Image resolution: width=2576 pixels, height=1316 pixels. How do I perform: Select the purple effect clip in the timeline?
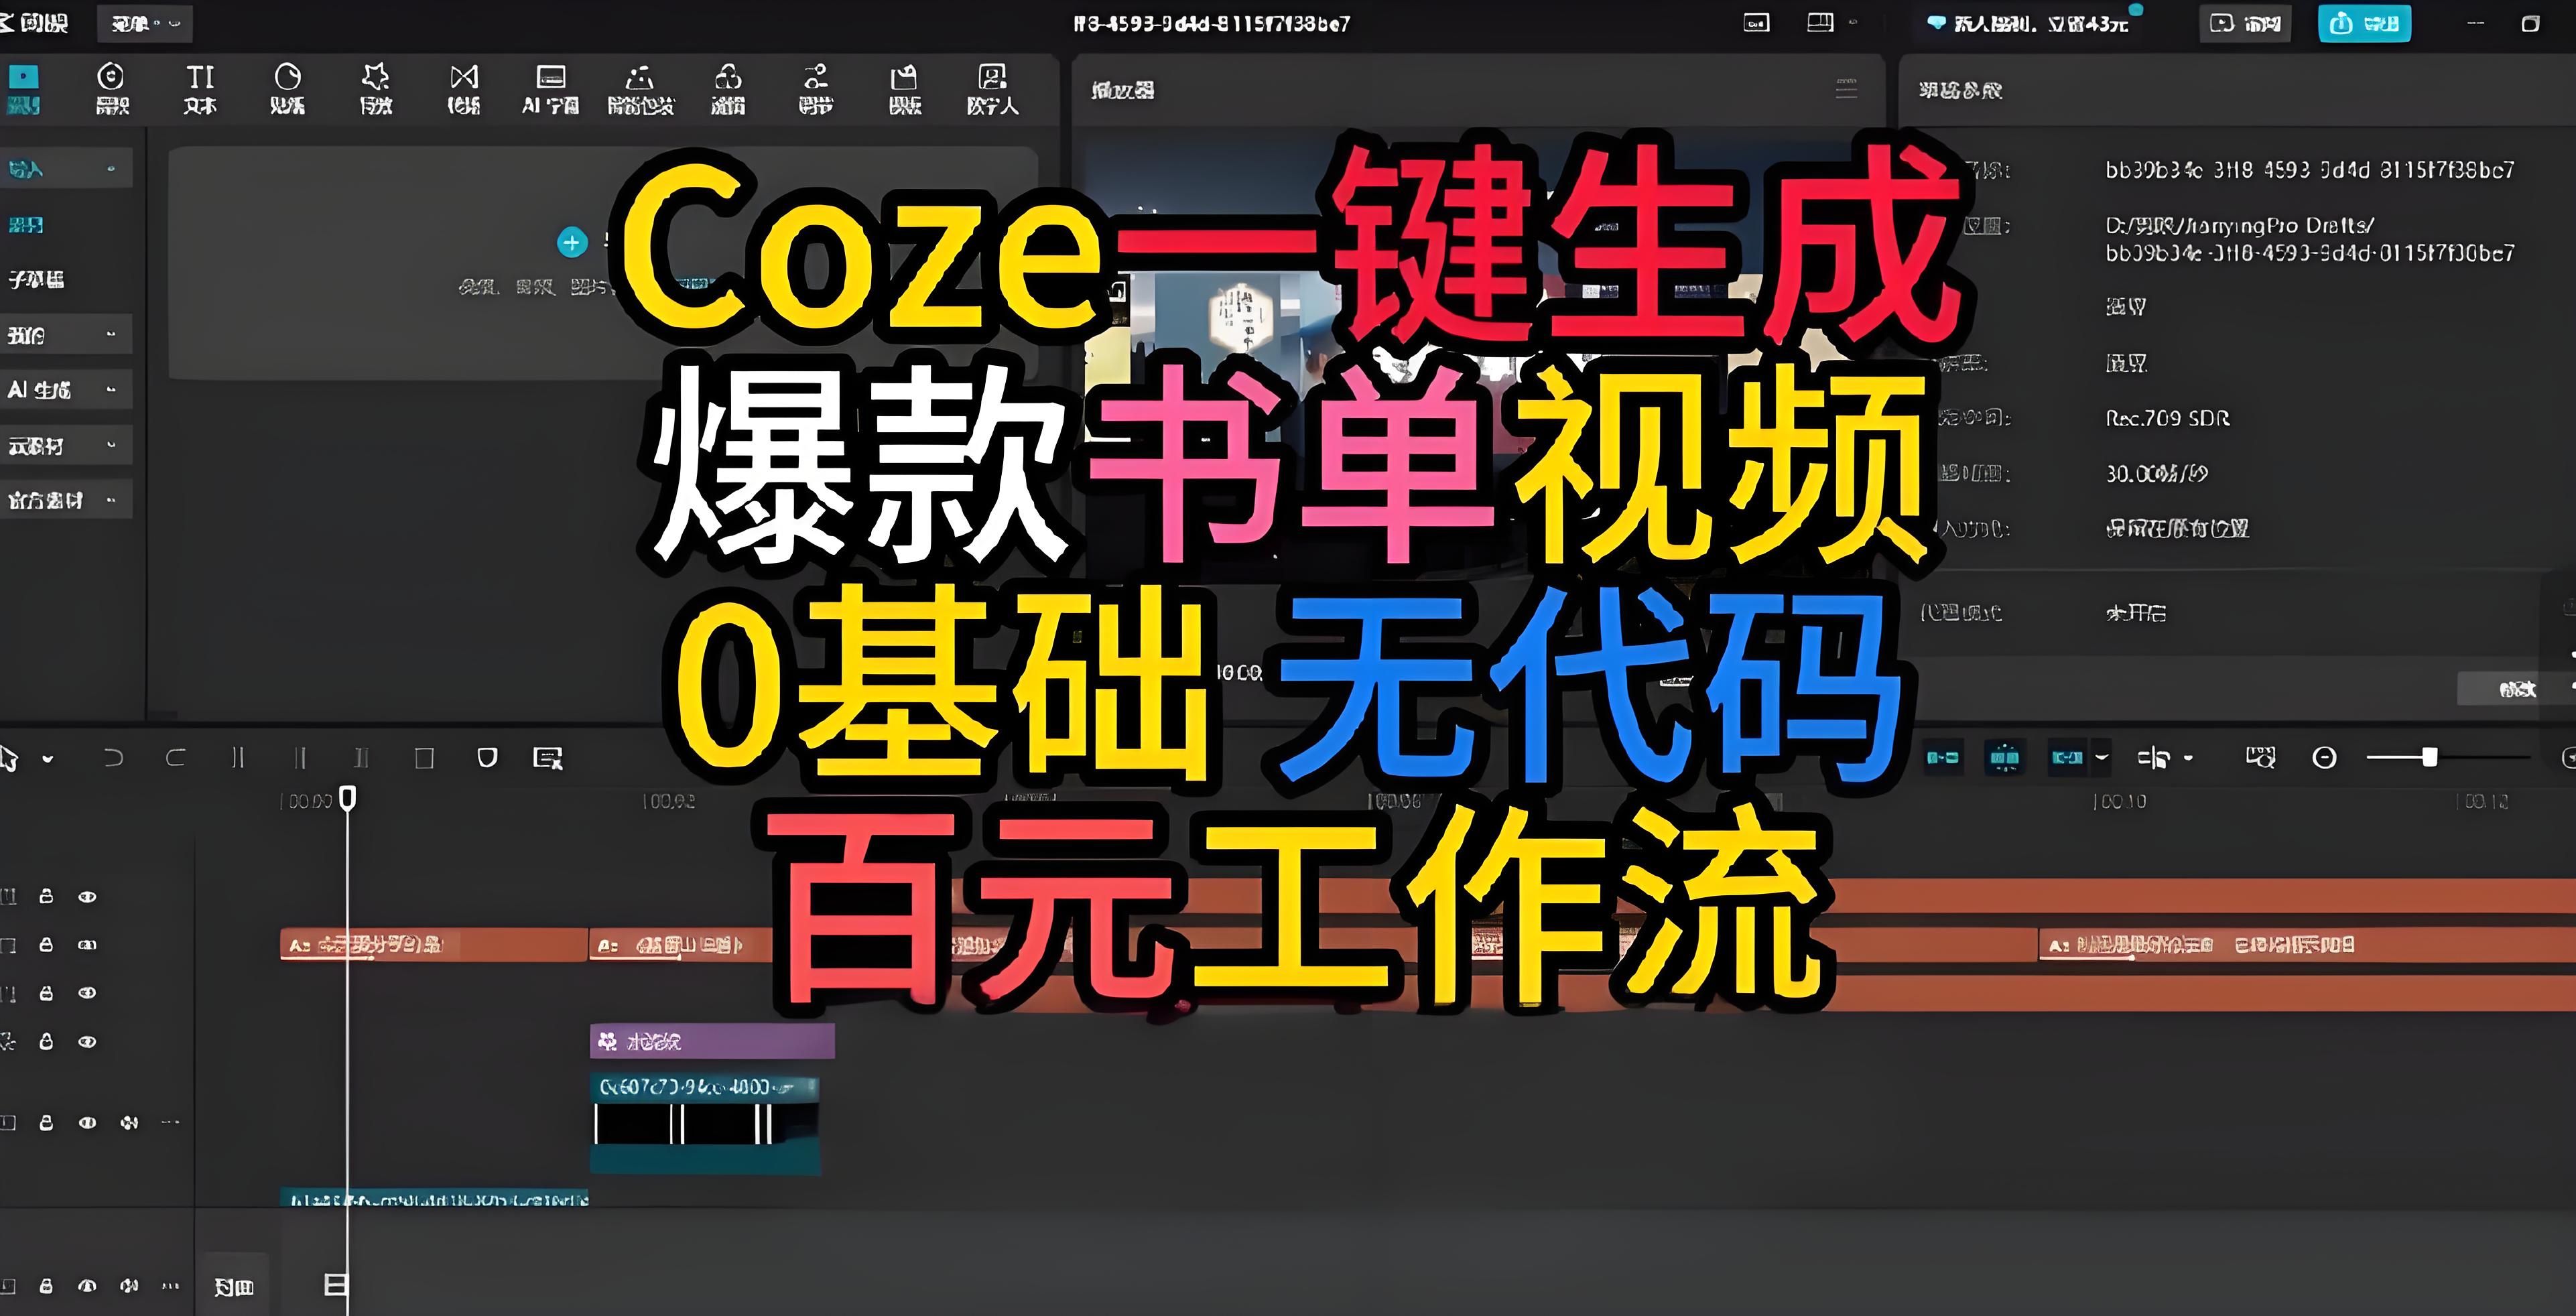click(x=712, y=1041)
